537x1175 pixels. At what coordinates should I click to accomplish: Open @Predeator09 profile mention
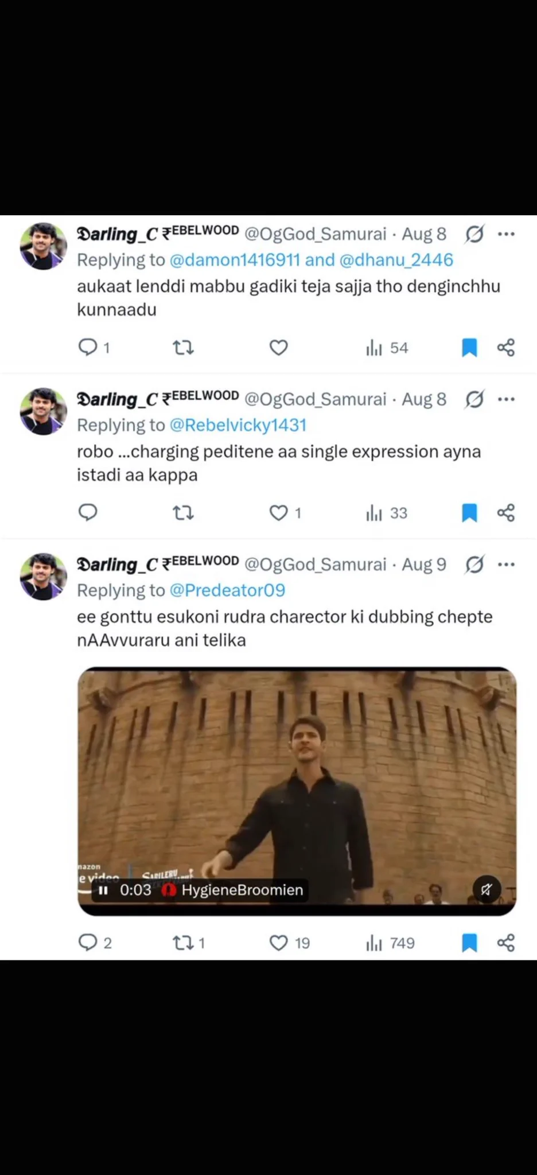tap(227, 590)
